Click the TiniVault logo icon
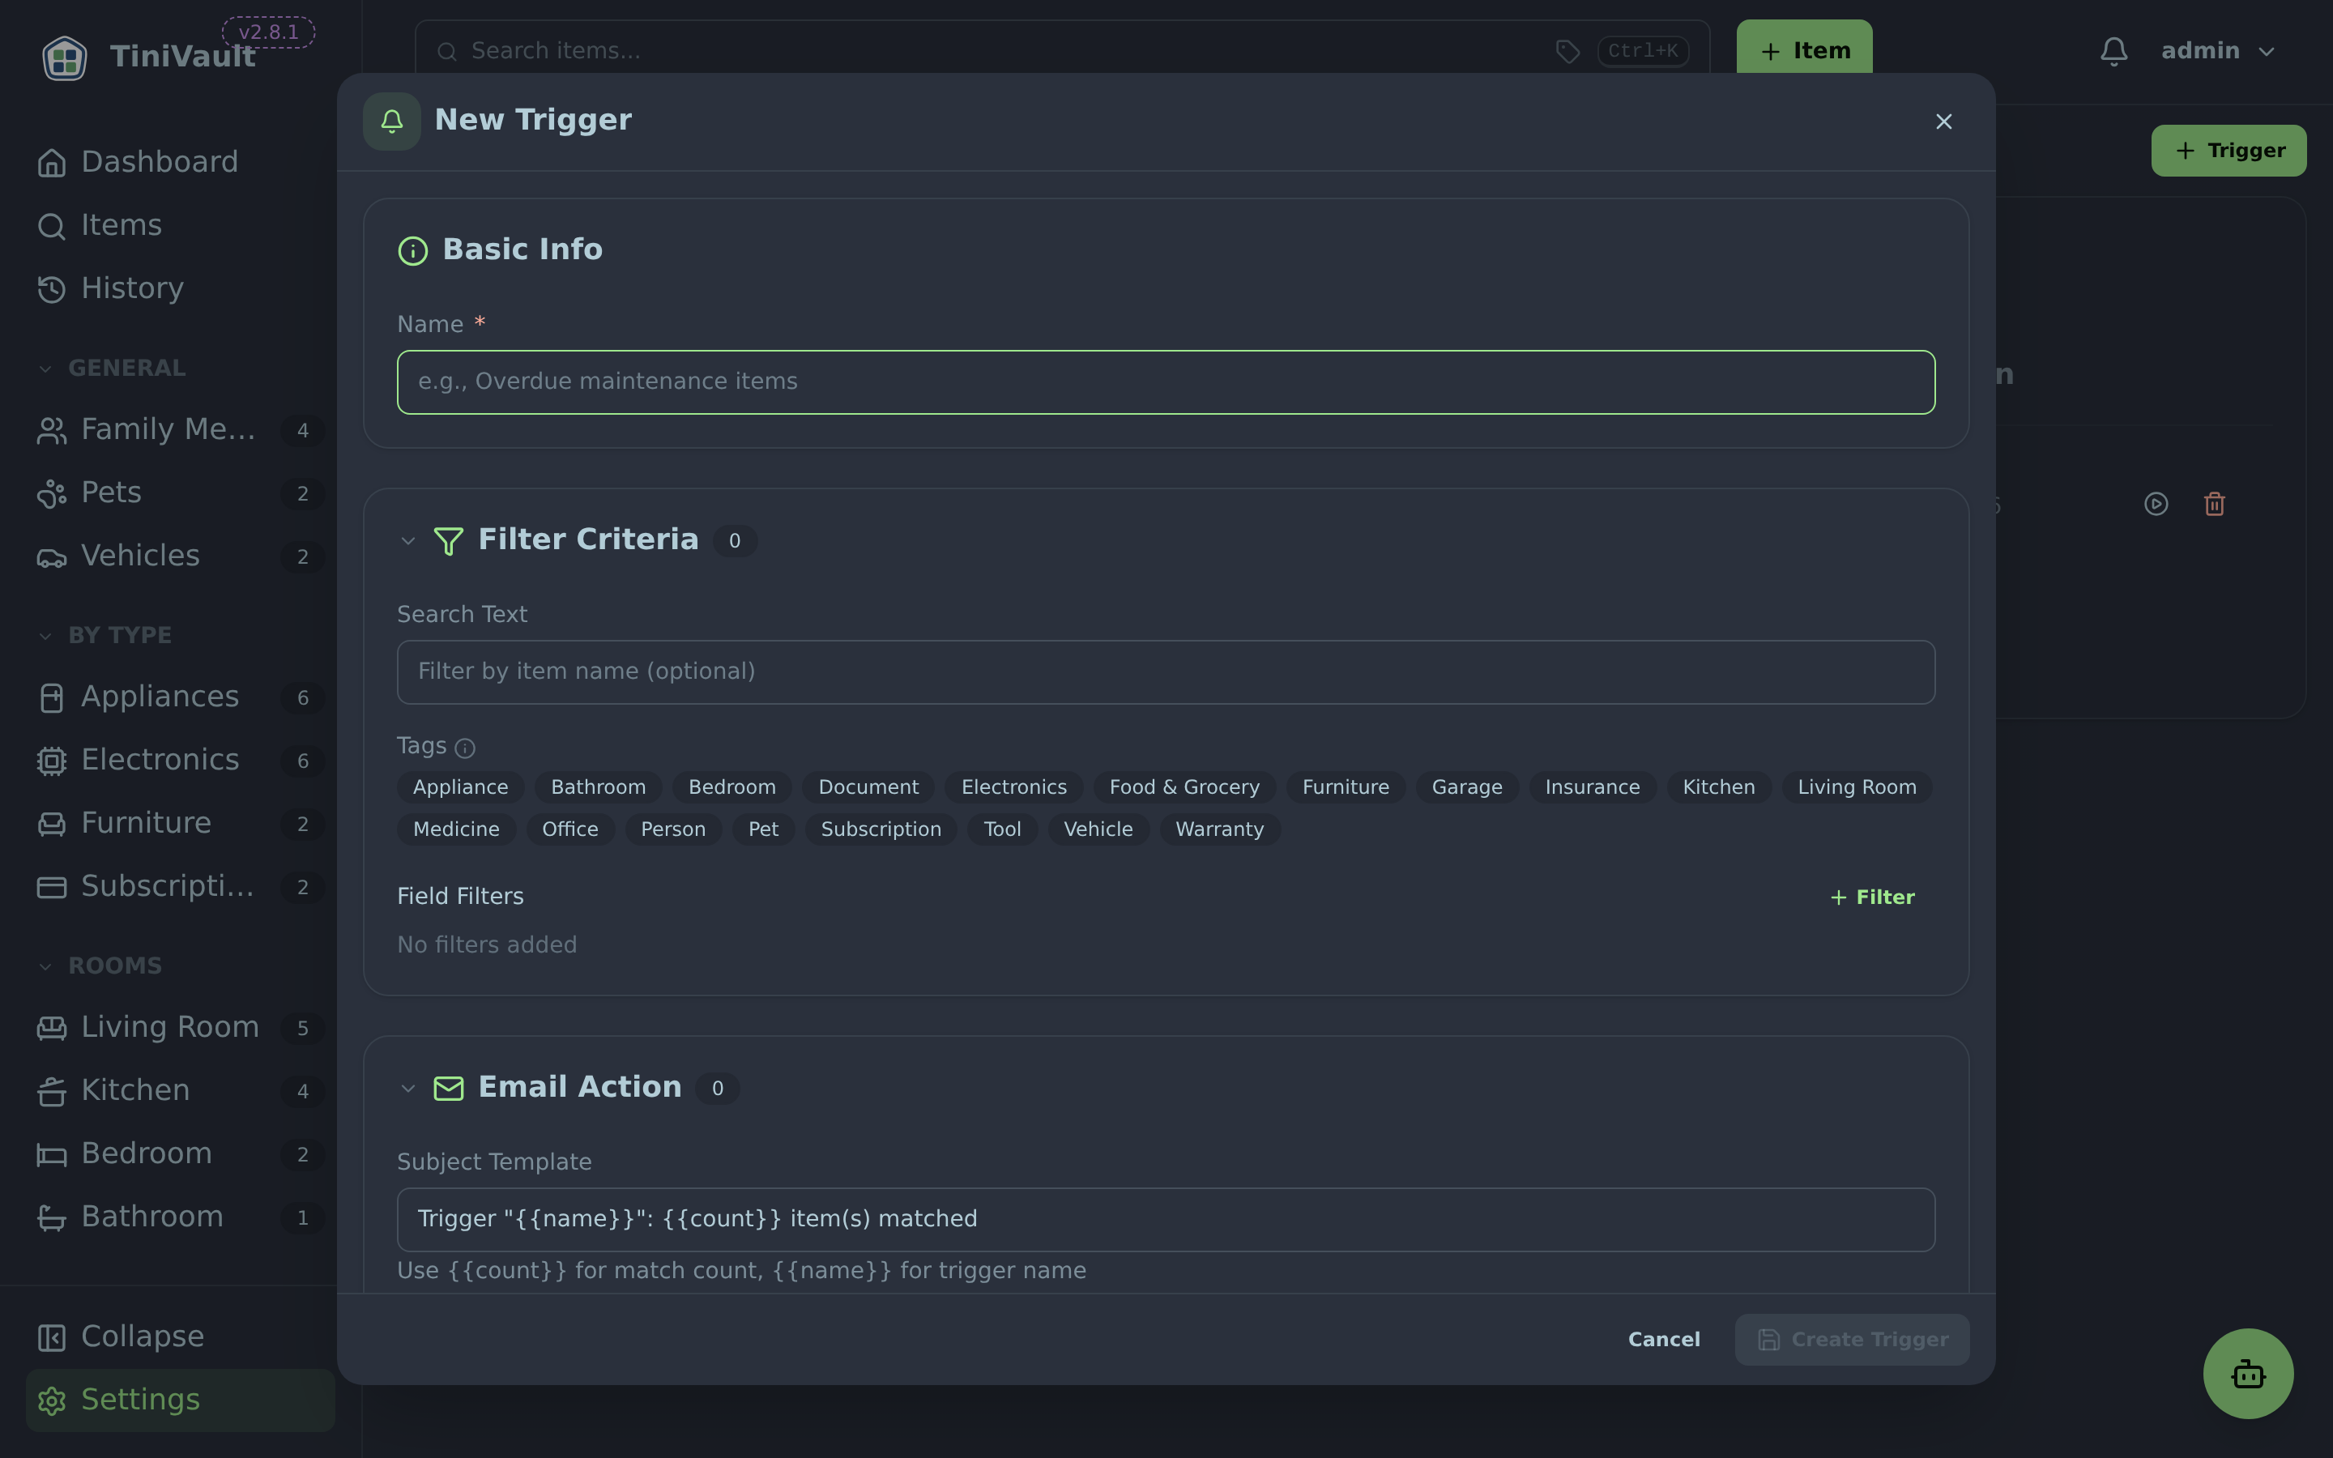 [65, 57]
